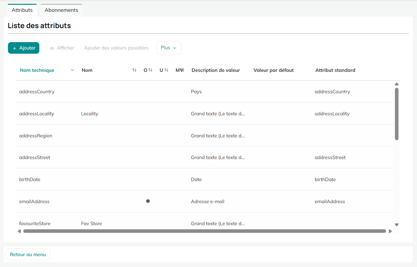Click emailAddress in the Attribut standard column
417x267 pixels.
[x=330, y=202]
